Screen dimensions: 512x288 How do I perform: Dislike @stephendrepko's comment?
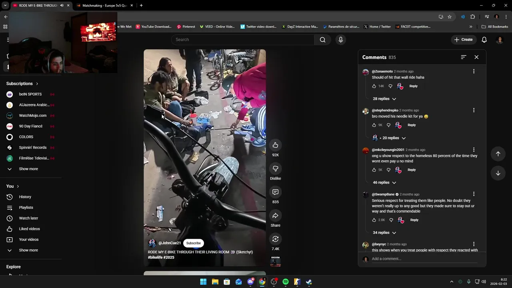pos(388,125)
